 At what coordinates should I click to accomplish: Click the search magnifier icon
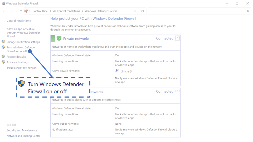click(x=248, y=11)
